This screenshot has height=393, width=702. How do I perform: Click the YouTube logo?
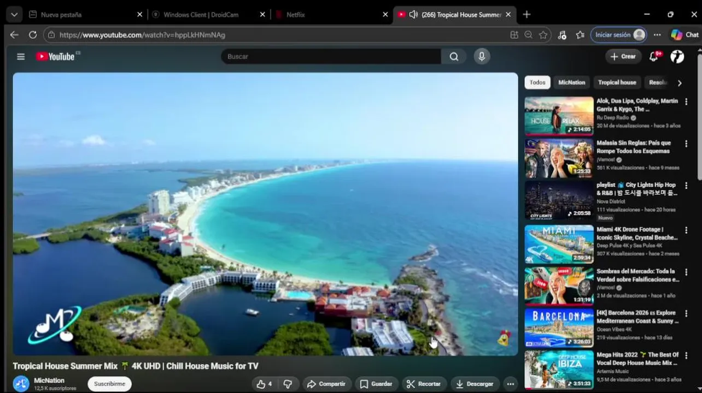(x=56, y=56)
